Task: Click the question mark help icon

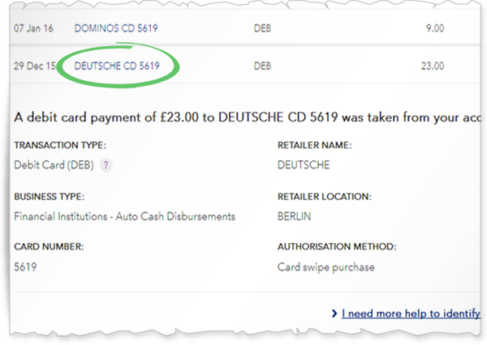Action: click(x=106, y=165)
